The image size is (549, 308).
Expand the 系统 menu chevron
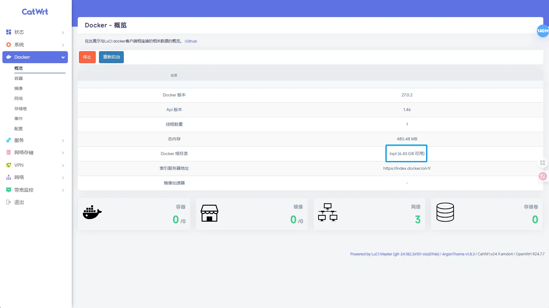point(63,45)
